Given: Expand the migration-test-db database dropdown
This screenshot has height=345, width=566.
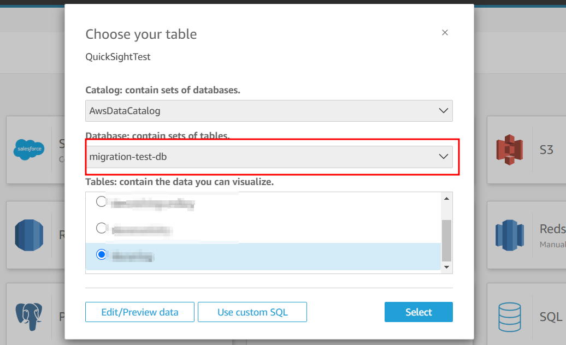Looking at the screenshot, I should [269, 157].
